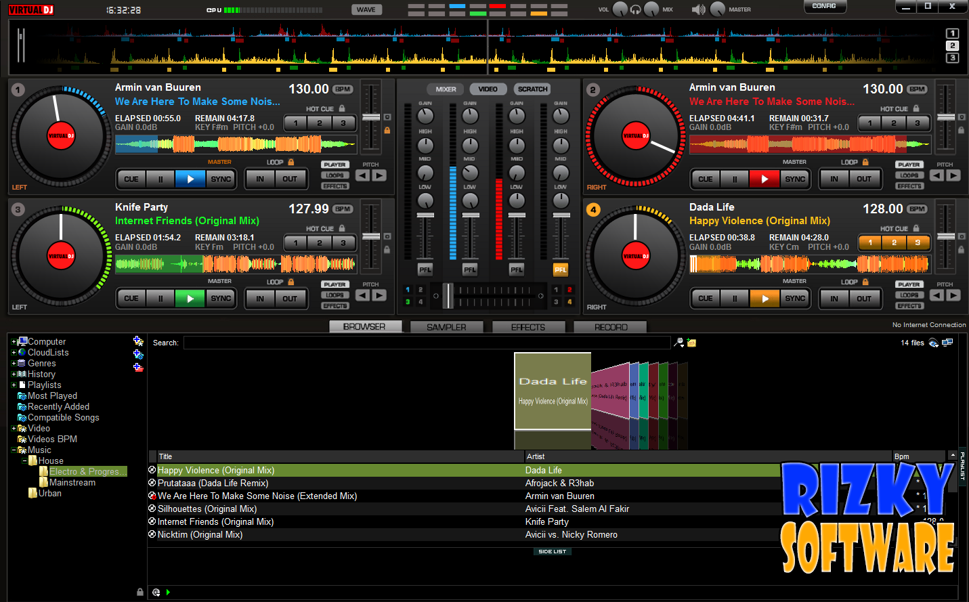Click mixer channel 2 volume fader
The image size is (969, 602).
[x=470, y=215]
